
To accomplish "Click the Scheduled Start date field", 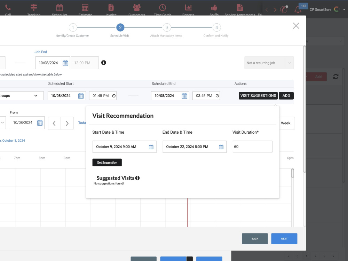I will (x=66, y=96).
